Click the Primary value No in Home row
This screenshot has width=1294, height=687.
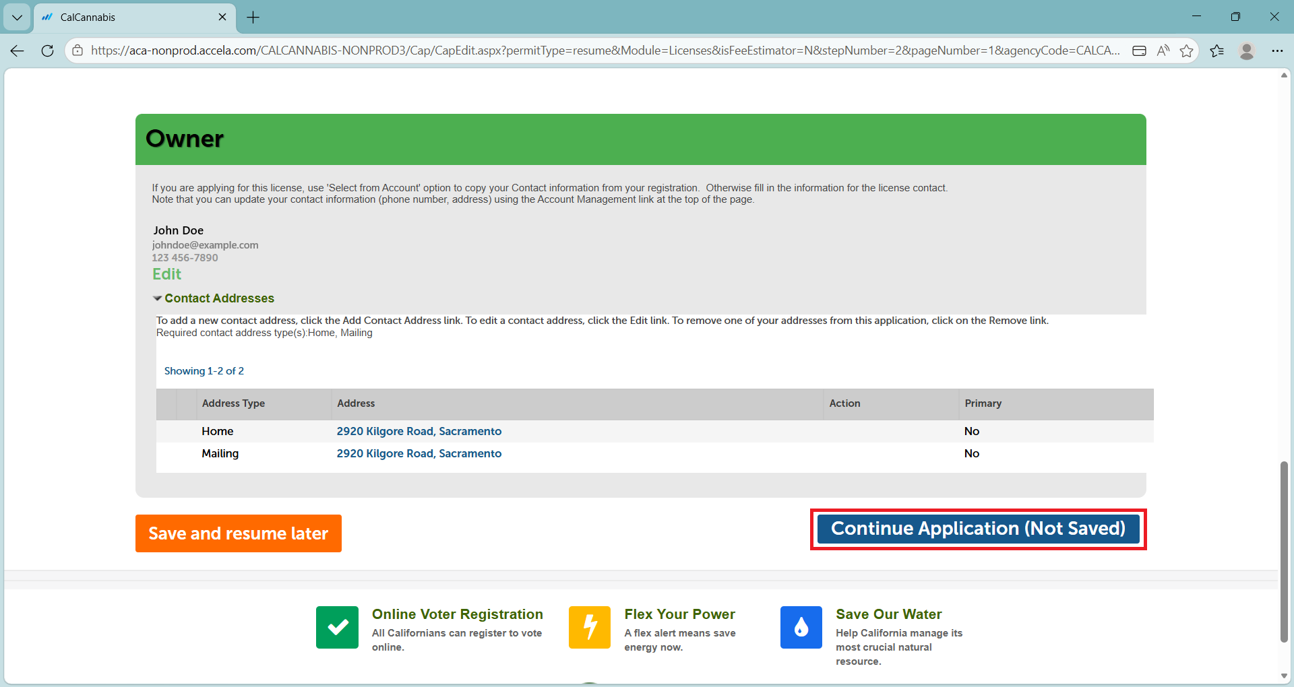coord(971,431)
